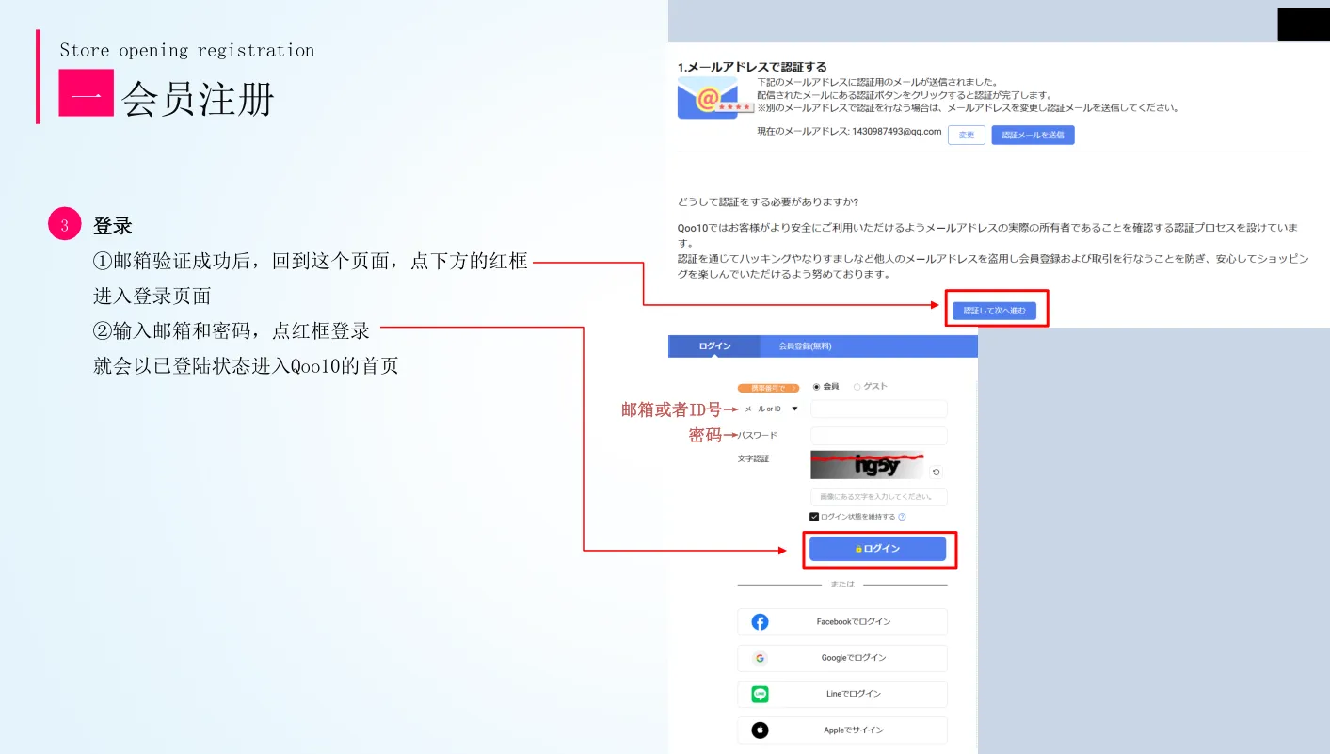This screenshot has height=754, width=1330.
Task: Click 認証して次へ進む button
Action: point(995,311)
